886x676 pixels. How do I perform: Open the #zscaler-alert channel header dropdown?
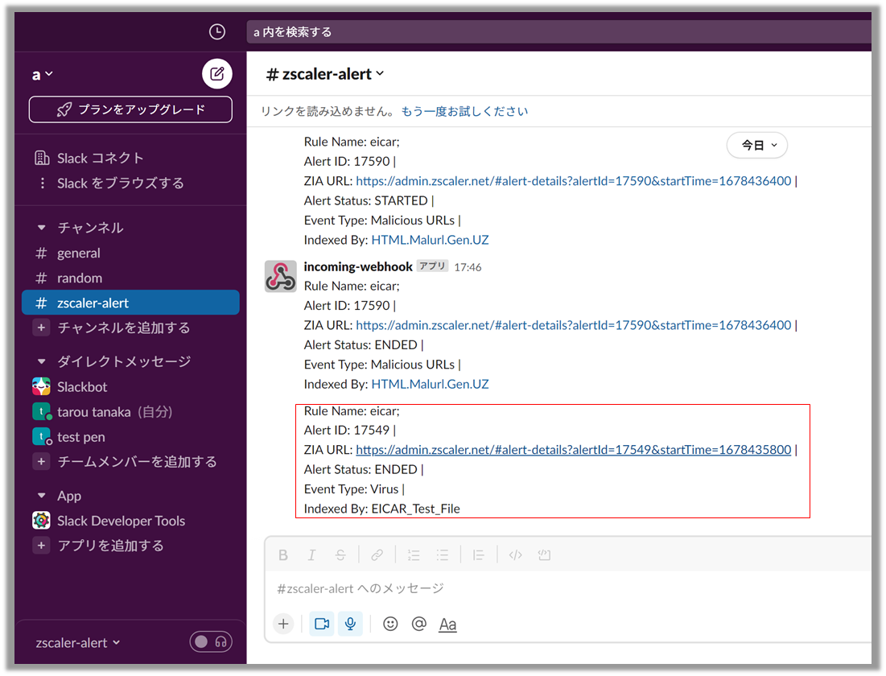tap(325, 74)
